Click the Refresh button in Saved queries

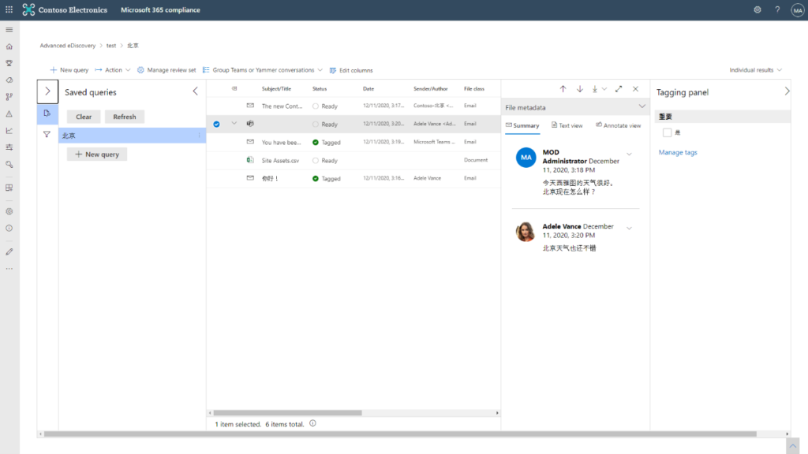[125, 117]
